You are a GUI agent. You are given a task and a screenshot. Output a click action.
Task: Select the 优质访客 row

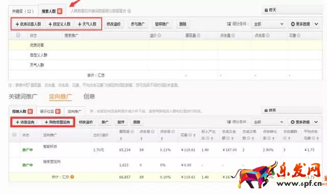pyautogui.click(x=166, y=45)
